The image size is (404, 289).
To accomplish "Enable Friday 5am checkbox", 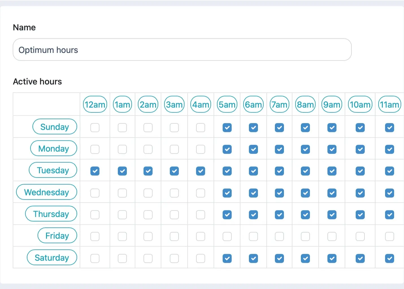I will click(227, 237).
